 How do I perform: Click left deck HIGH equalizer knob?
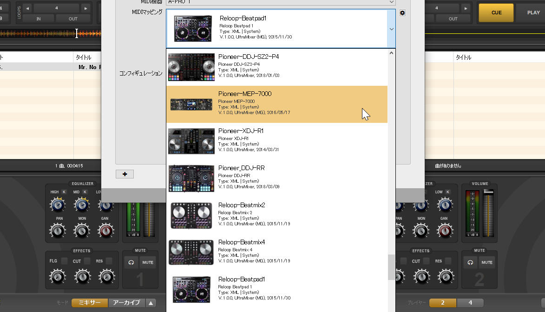tap(57, 204)
